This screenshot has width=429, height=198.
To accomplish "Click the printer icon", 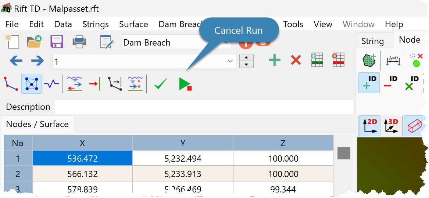I will (x=79, y=42).
